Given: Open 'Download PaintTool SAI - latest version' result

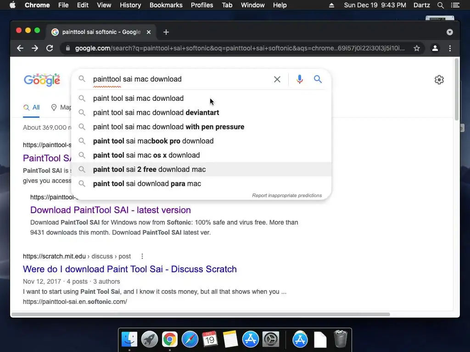Looking at the screenshot, I should tap(111, 210).
